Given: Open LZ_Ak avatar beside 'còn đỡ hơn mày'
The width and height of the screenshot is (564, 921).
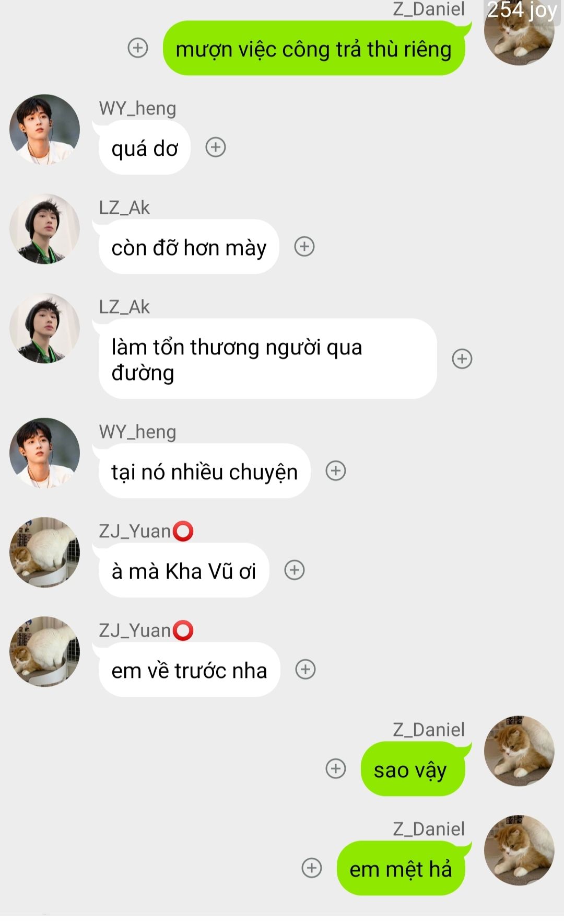Looking at the screenshot, I should point(45,228).
